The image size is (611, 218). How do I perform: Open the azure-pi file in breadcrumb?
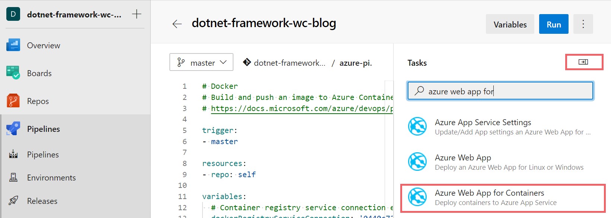(x=355, y=63)
